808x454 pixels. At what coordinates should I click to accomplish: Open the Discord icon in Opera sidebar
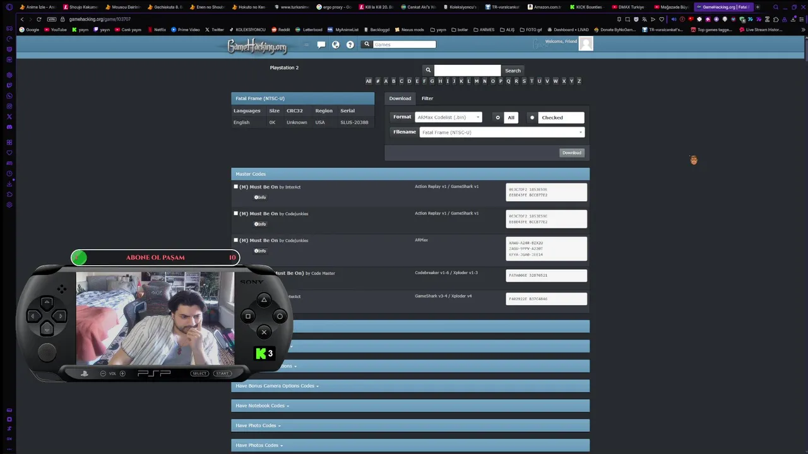click(x=9, y=127)
